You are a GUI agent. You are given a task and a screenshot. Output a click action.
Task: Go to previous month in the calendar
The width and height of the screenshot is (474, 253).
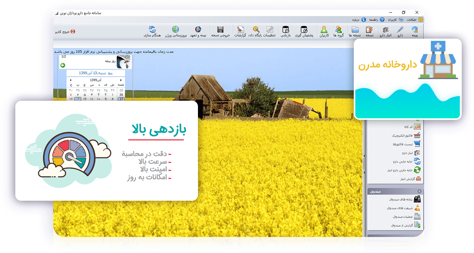tap(121, 80)
